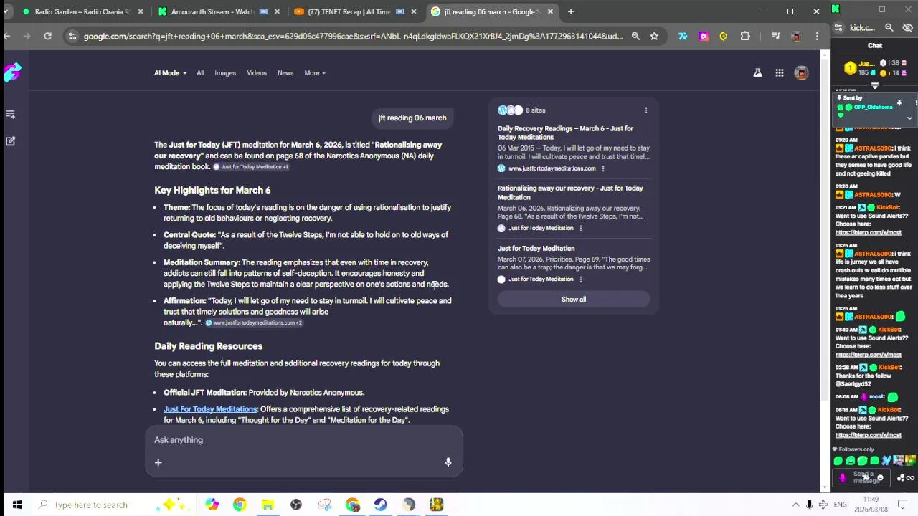The height and width of the screenshot is (516, 918).
Task: Open Google Search Labs flask icon
Action: [757, 72]
